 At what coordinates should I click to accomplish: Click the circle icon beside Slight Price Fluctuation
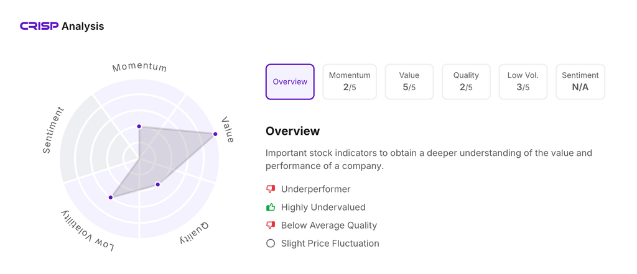[x=271, y=244]
